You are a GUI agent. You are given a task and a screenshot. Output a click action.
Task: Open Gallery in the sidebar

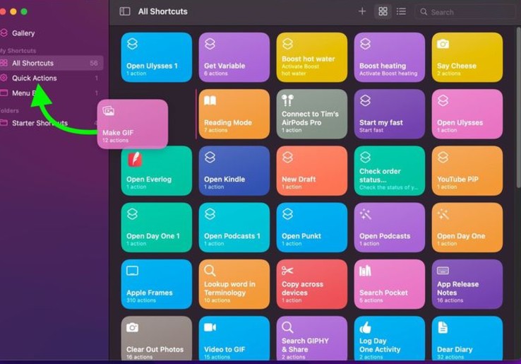click(23, 33)
